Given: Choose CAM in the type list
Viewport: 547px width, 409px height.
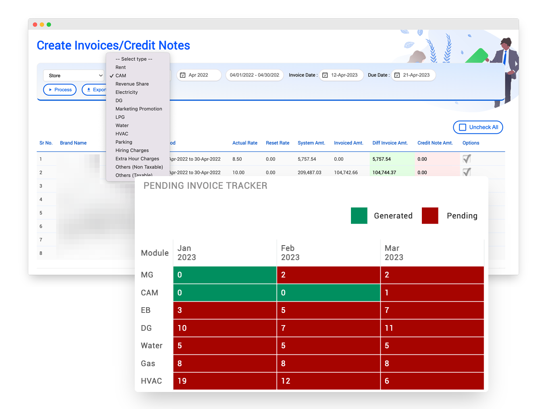Looking at the screenshot, I should (x=121, y=76).
